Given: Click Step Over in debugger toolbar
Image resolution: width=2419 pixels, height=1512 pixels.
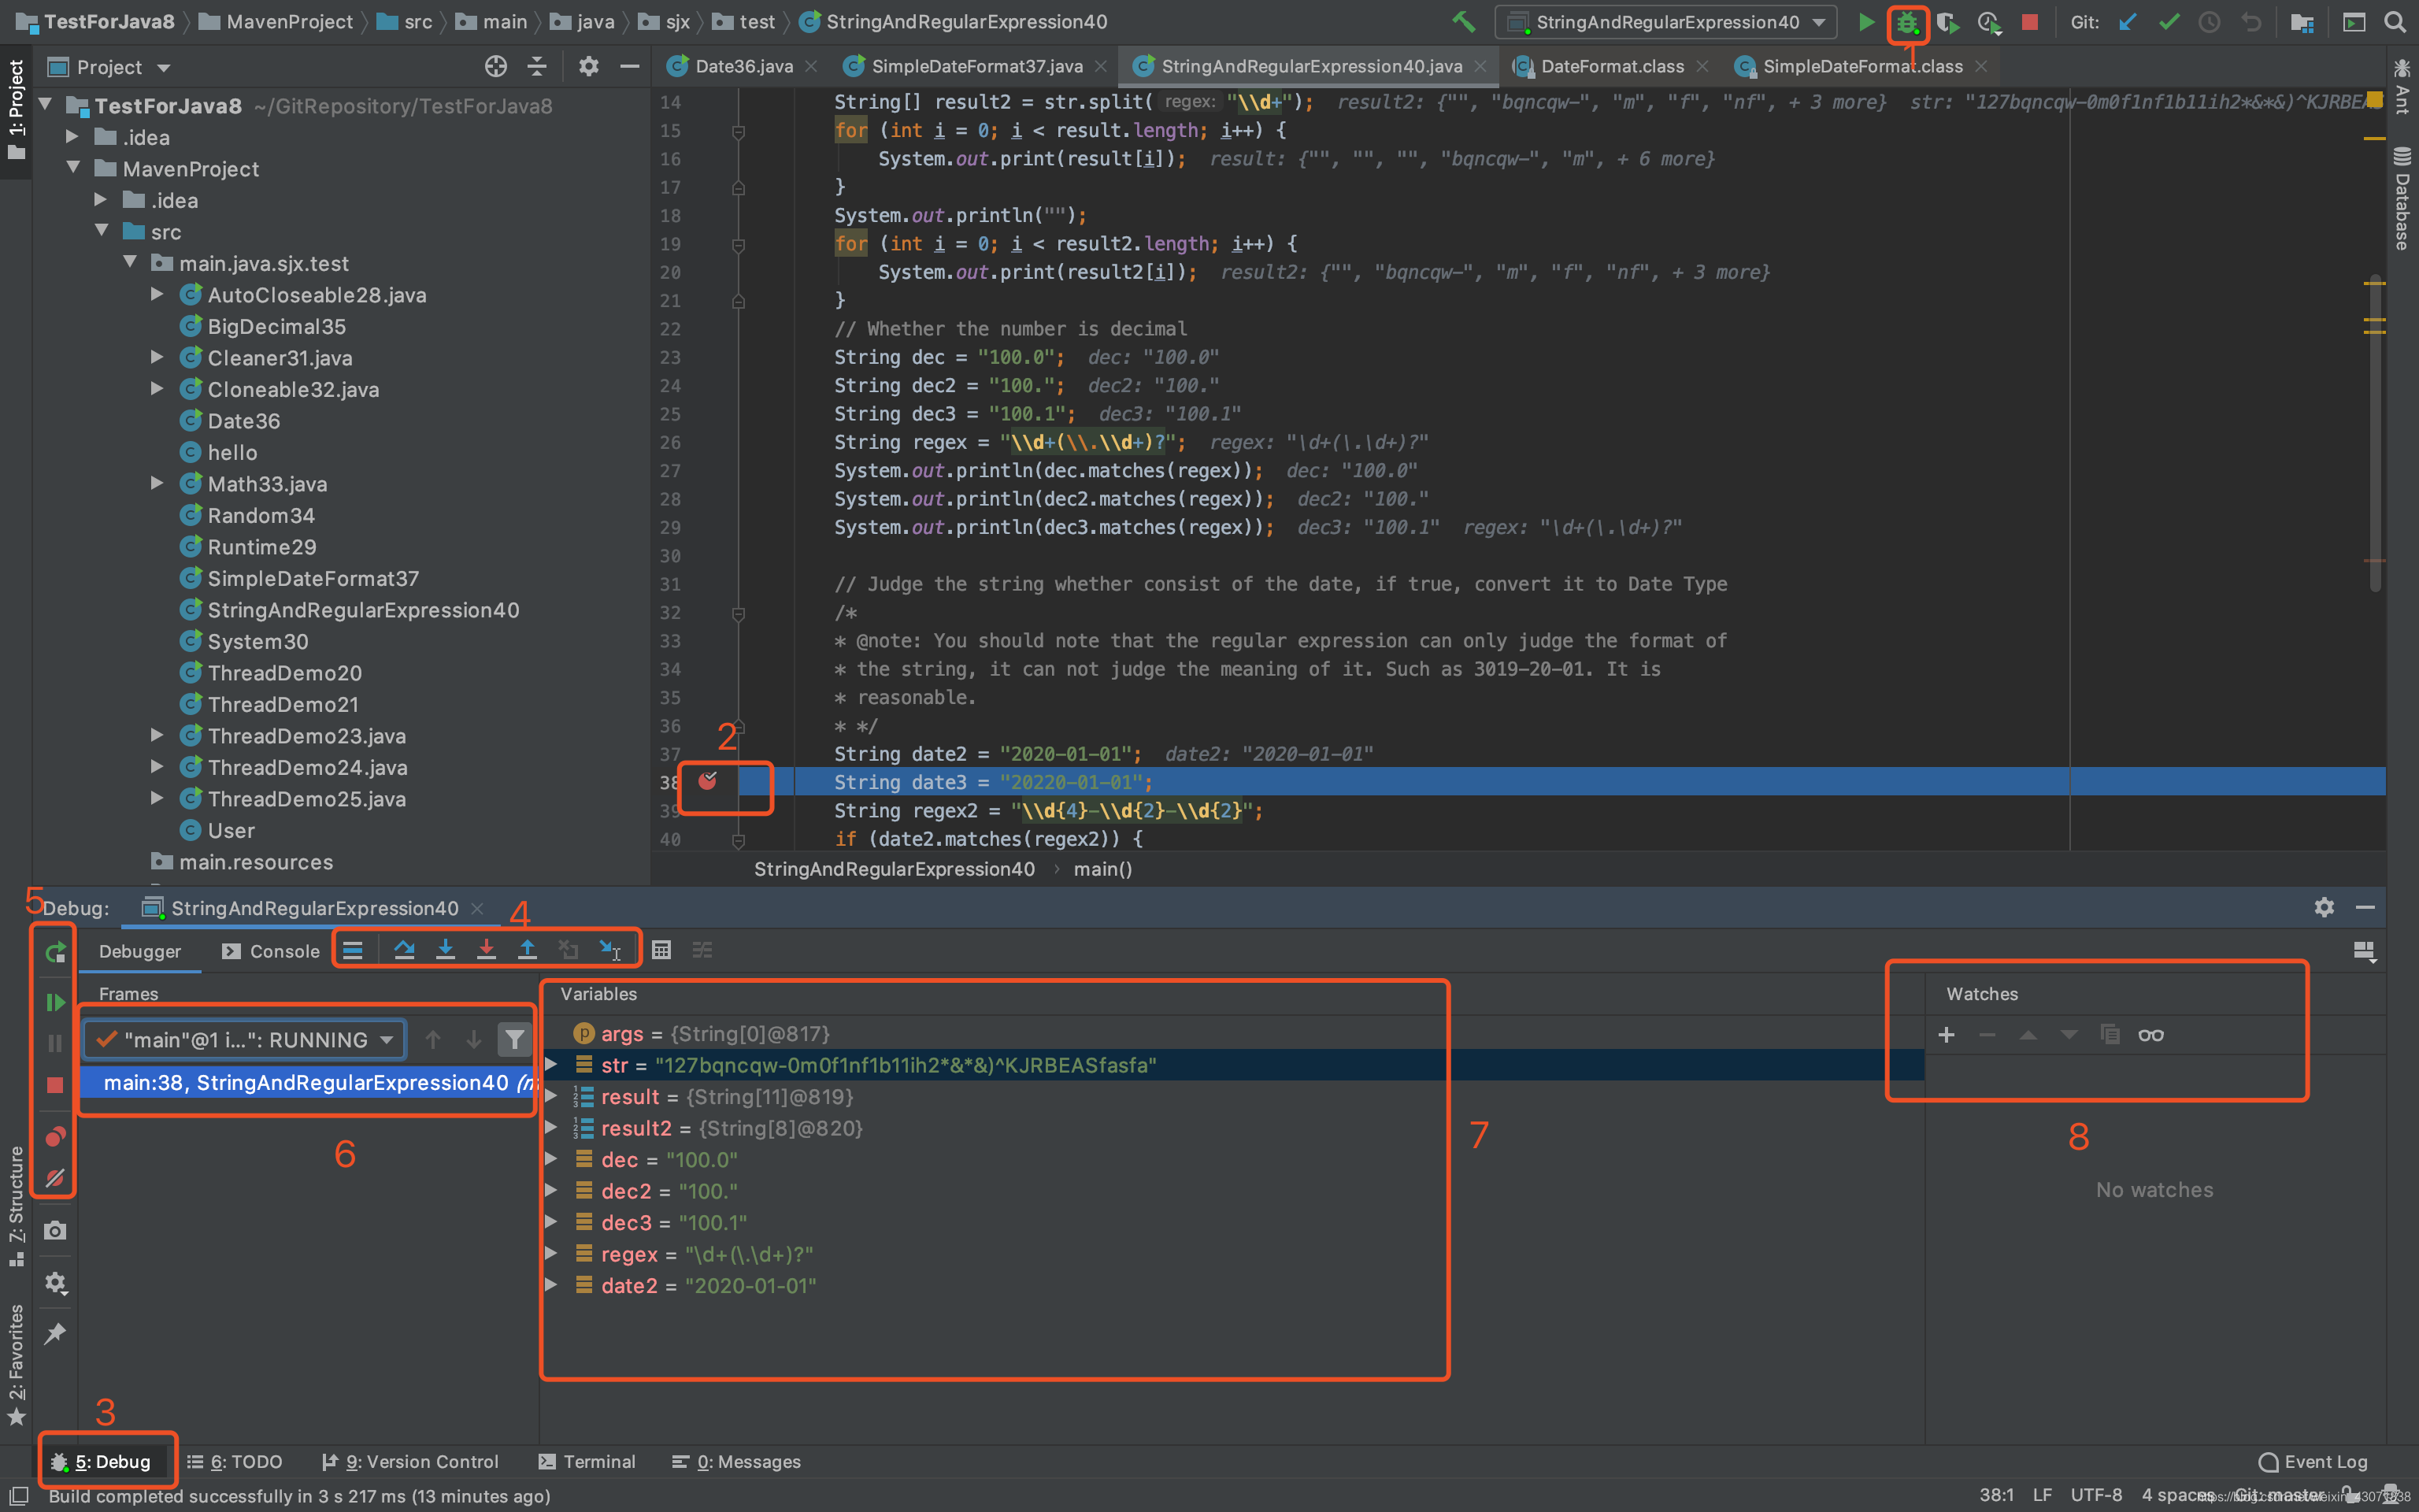Looking at the screenshot, I should coord(404,950).
